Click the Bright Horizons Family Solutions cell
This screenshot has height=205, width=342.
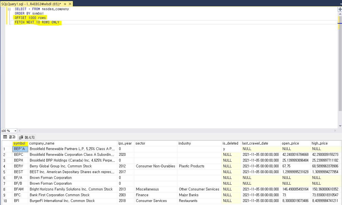[x=73, y=189]
